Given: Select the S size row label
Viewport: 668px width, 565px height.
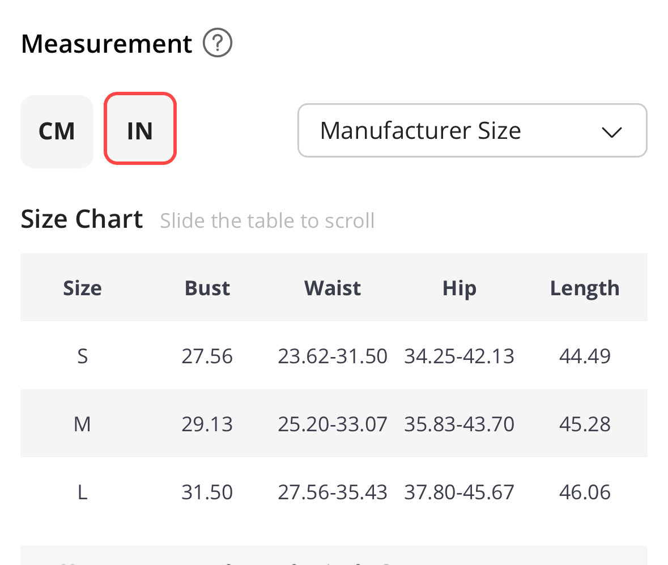Looking at the screenshot, I should coord(82,356).
